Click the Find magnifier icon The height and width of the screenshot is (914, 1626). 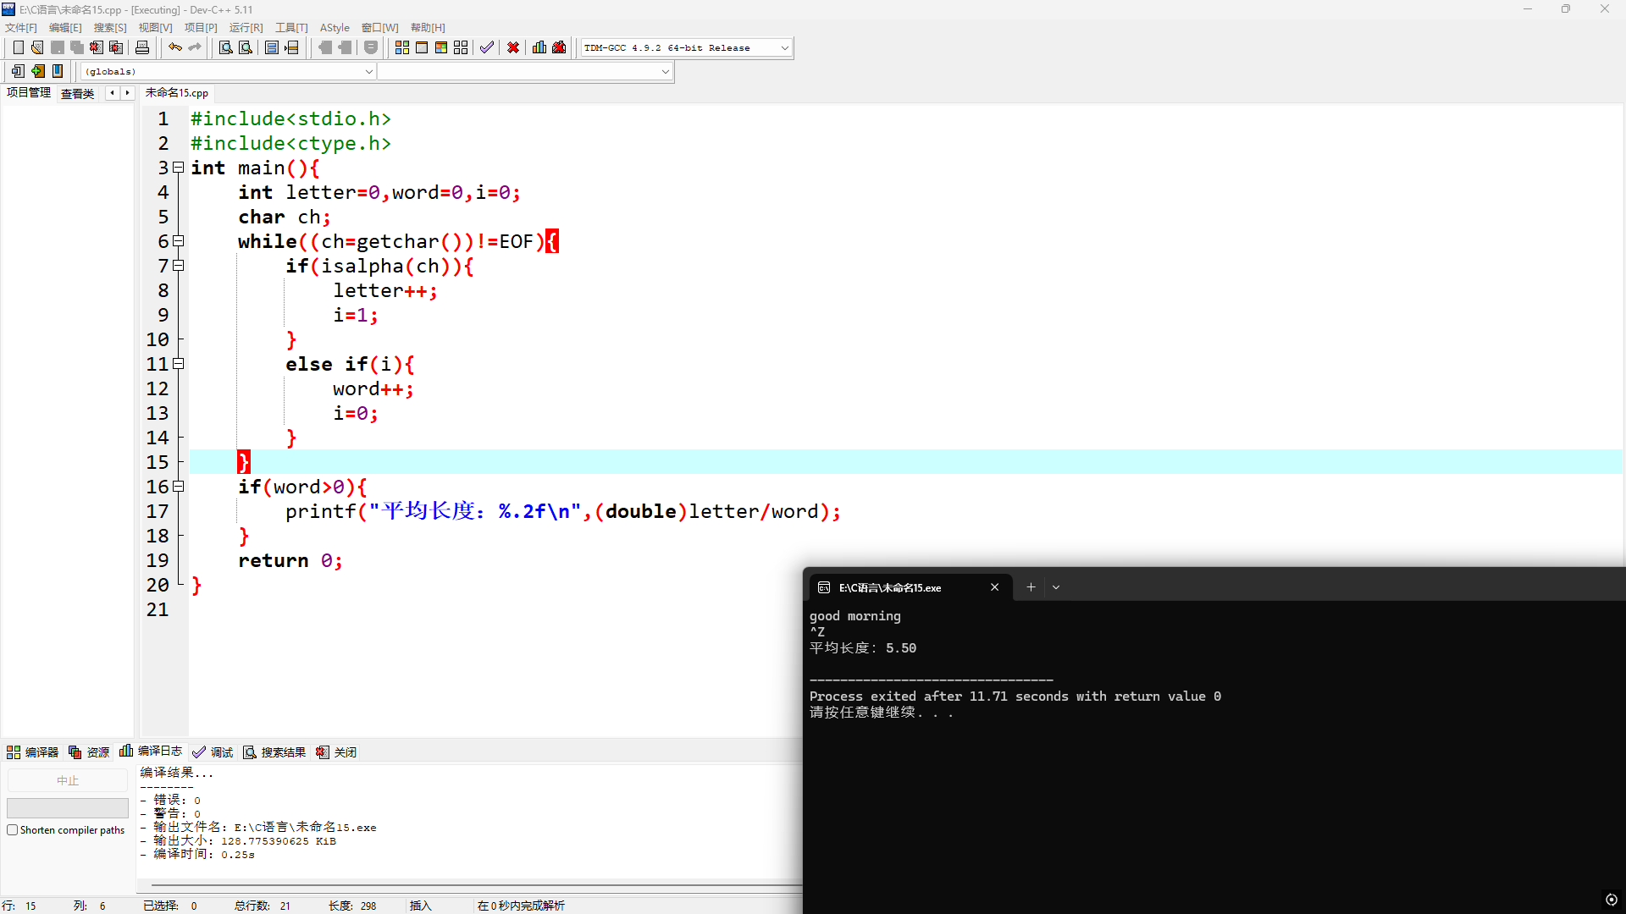pyautogui.click(x=225, y=47)
